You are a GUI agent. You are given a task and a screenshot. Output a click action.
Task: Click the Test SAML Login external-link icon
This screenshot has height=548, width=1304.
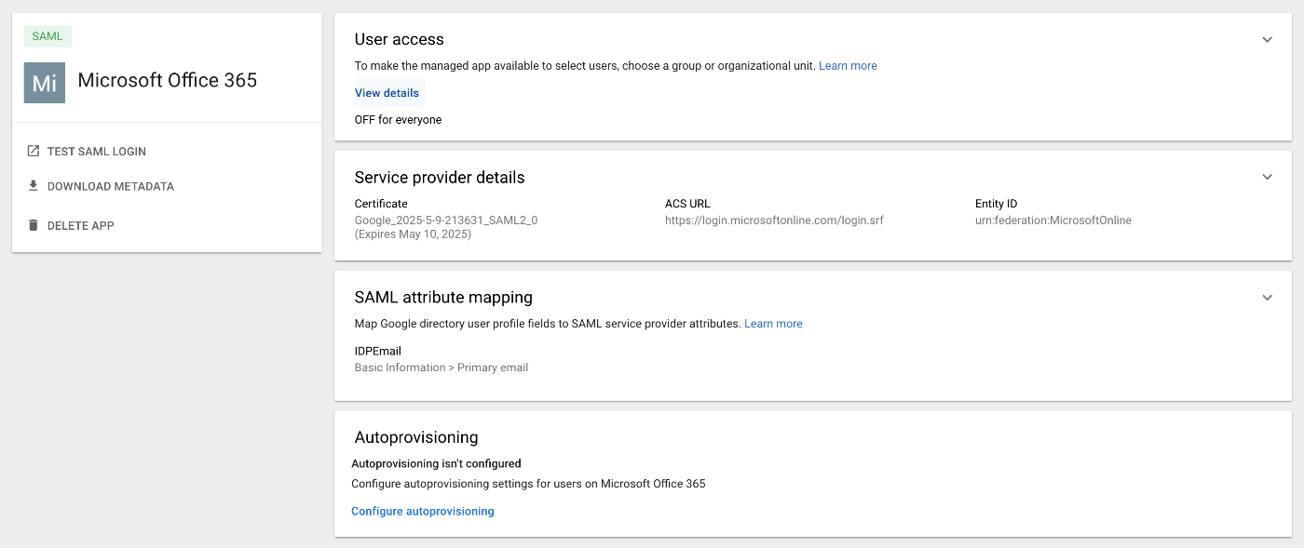(x=34, y=151)
